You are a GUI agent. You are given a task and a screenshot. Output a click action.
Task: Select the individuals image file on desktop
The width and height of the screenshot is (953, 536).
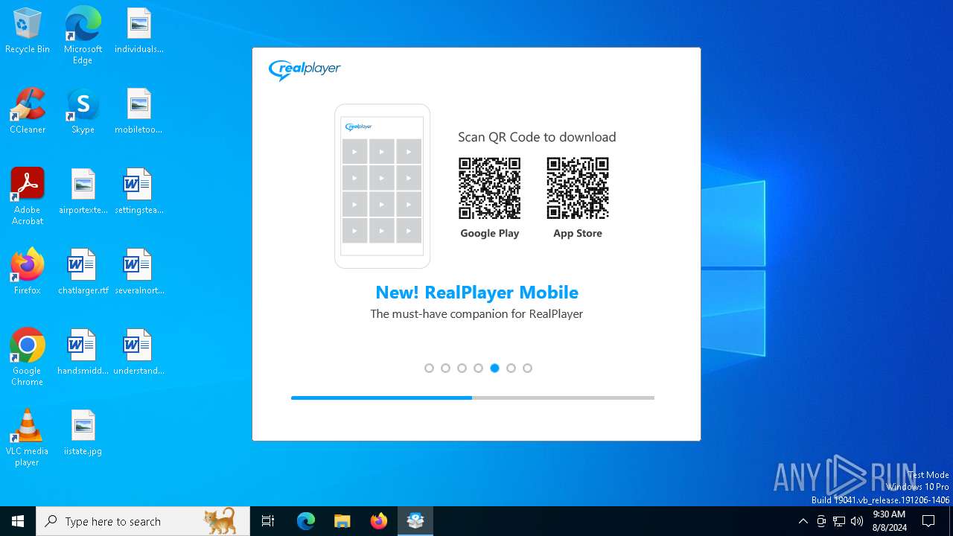(138, 31)
